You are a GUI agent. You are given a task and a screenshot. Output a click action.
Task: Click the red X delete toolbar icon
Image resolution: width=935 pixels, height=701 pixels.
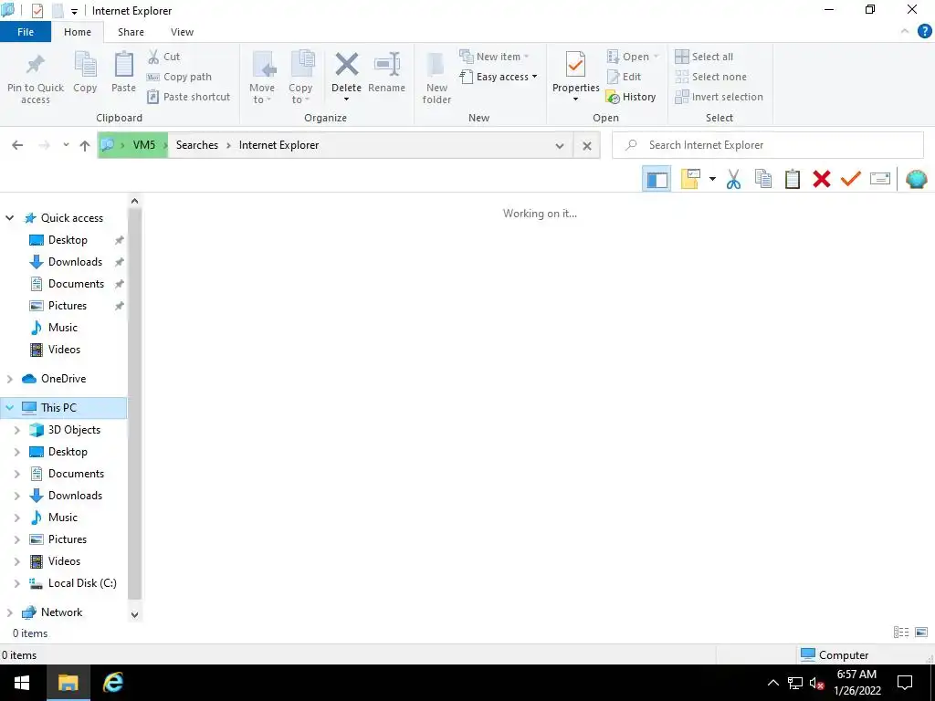[x=822, y=179]
